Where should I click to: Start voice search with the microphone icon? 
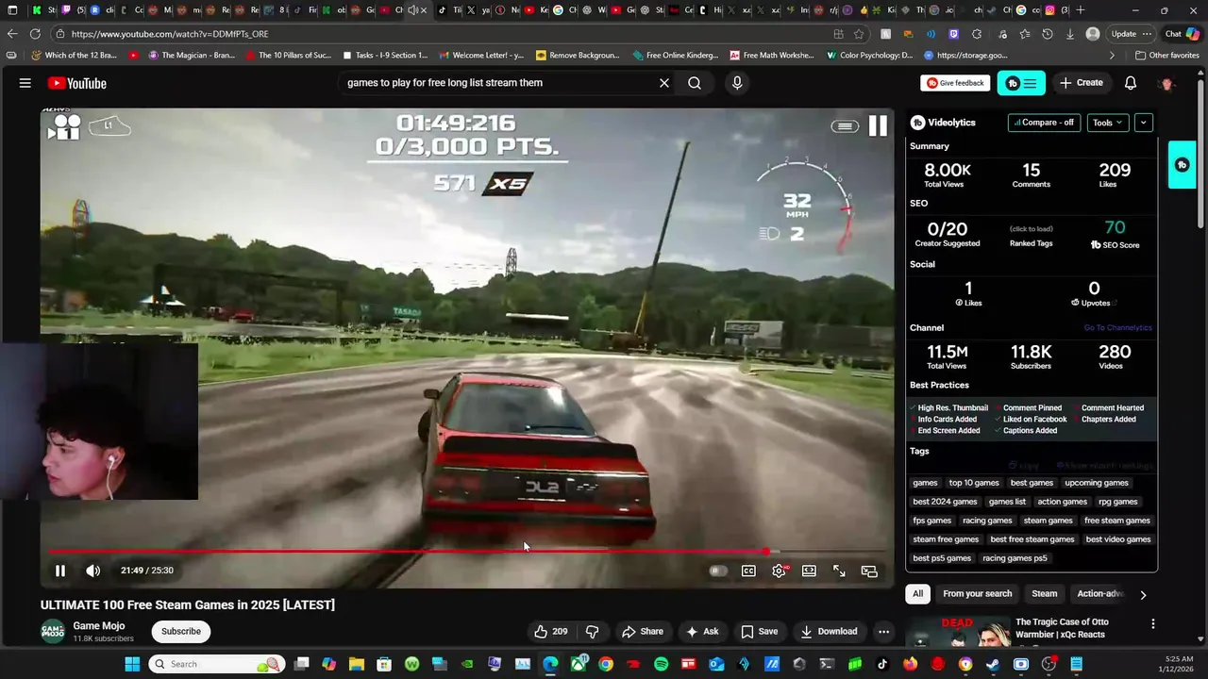(737, 83)
